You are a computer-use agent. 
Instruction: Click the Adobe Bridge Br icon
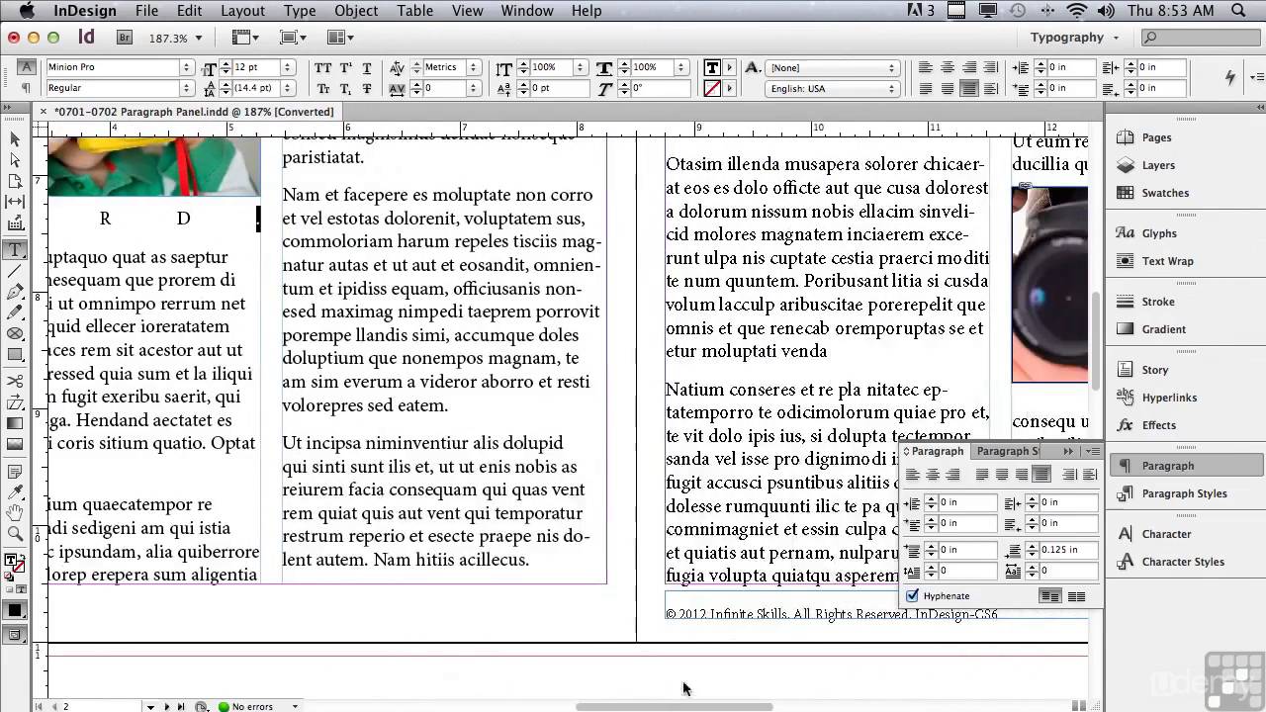tap(125, 38)
